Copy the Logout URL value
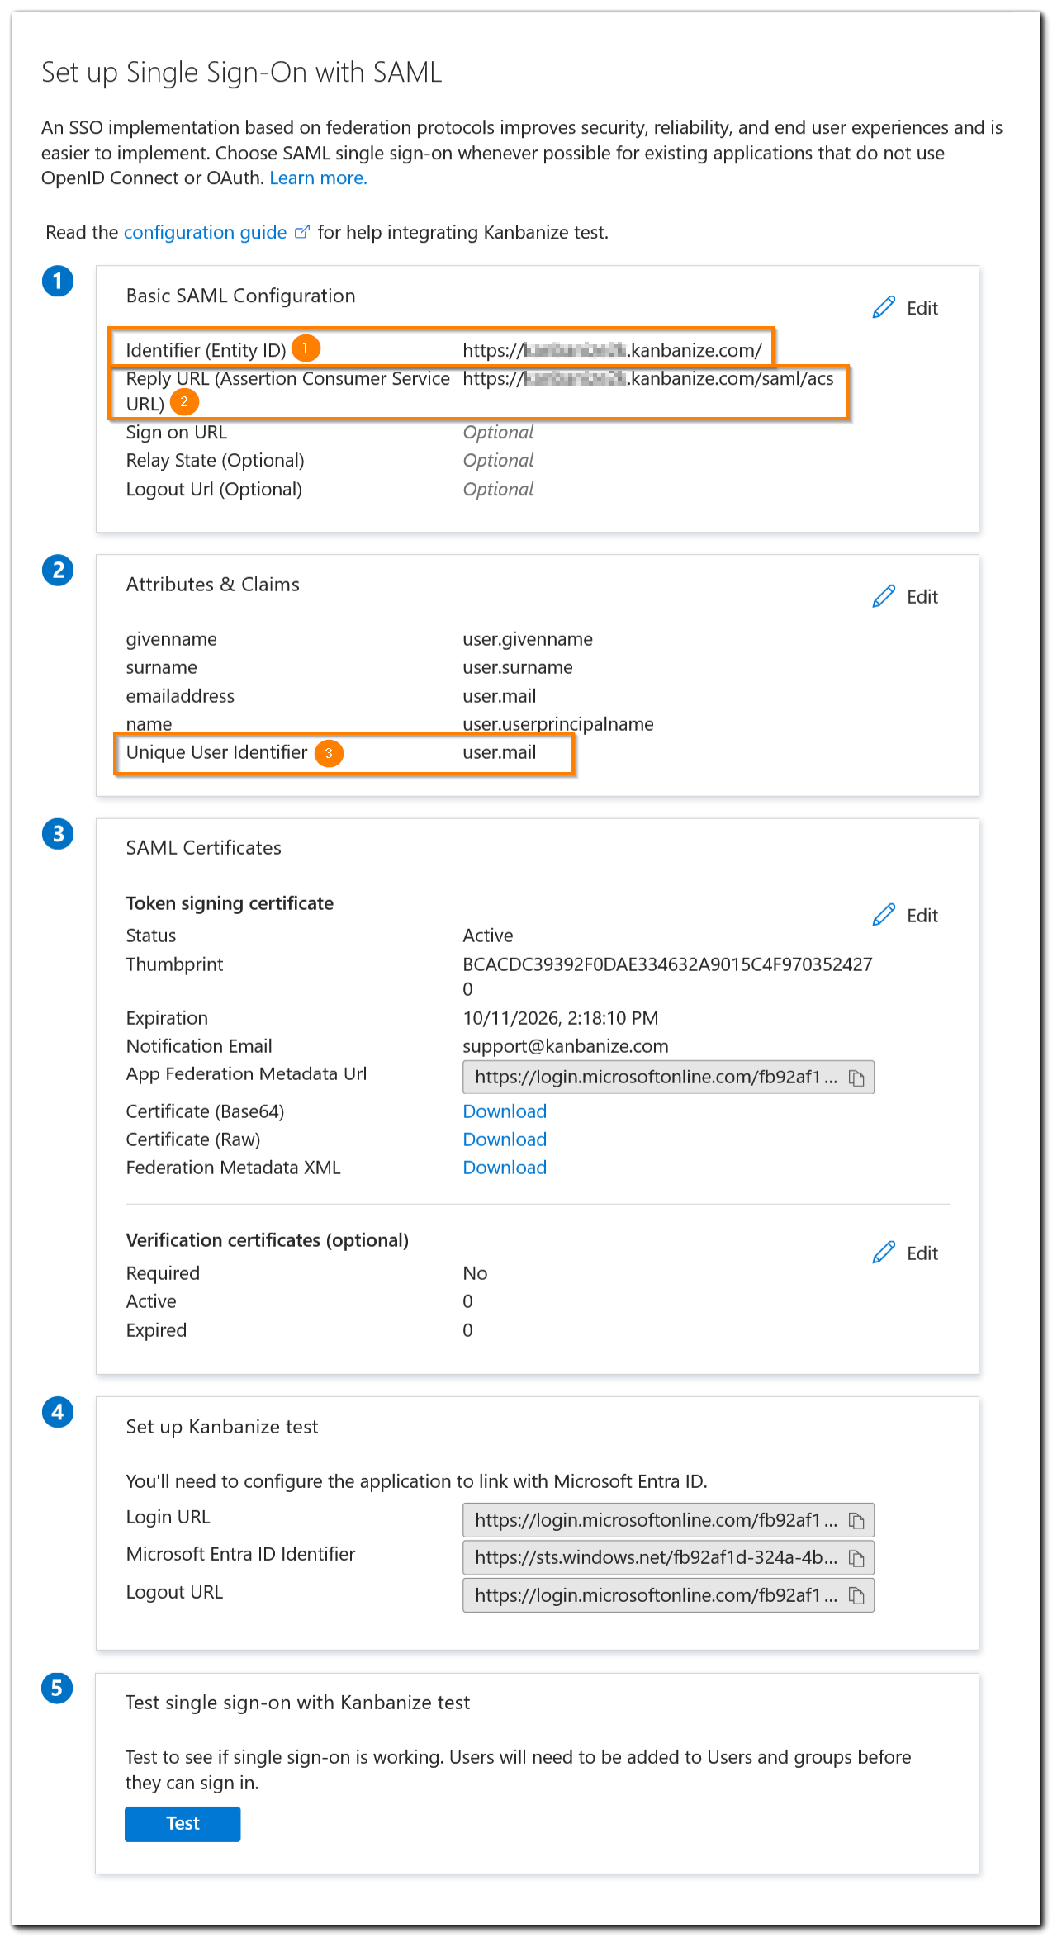 coord(857,1595)
